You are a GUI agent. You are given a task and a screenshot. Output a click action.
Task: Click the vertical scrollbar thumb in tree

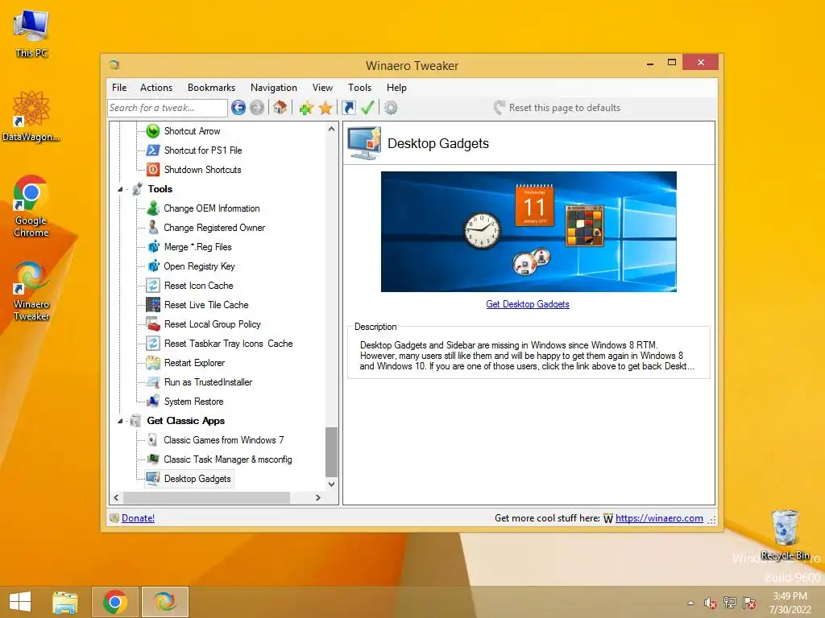click(x=331, y=451)
